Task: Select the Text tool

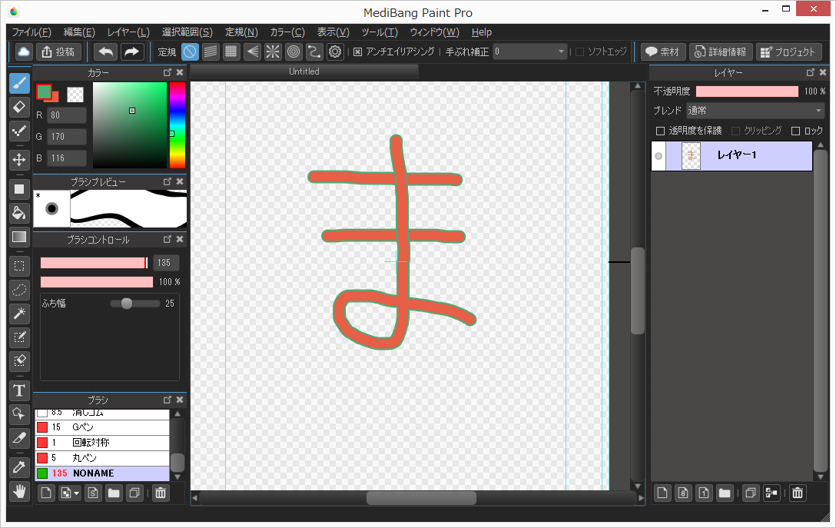Action: pos(19,390)
